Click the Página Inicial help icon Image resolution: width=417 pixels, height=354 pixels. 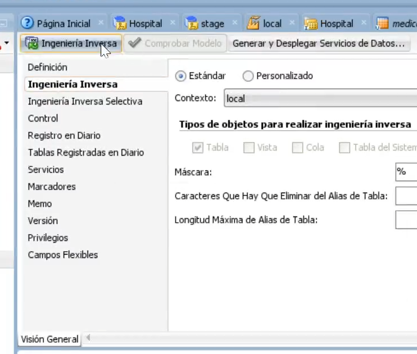pyautogui.click(x=27, y=23)
